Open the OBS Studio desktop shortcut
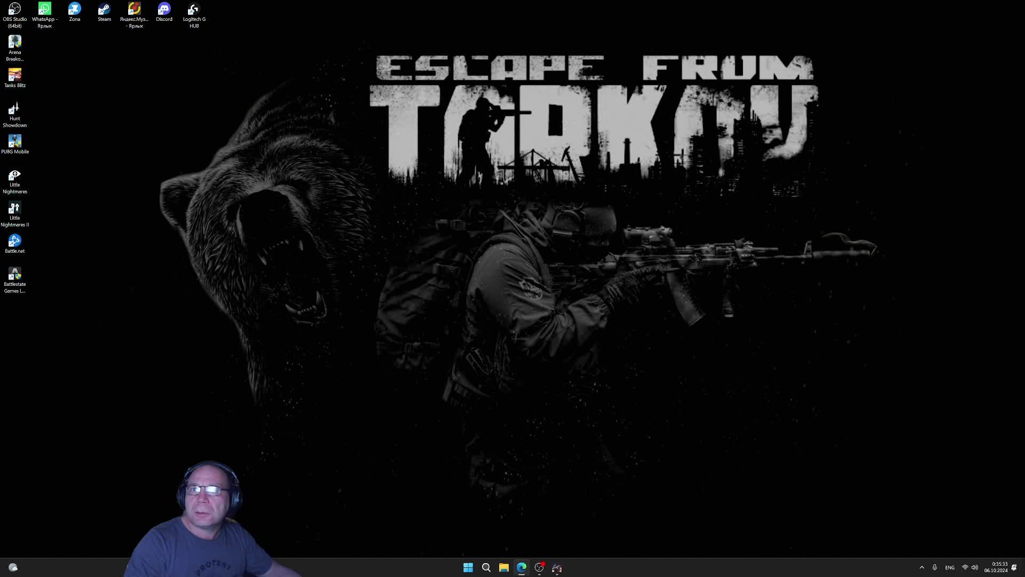This screenshot has height=577, width=1025. click(14, 15)
